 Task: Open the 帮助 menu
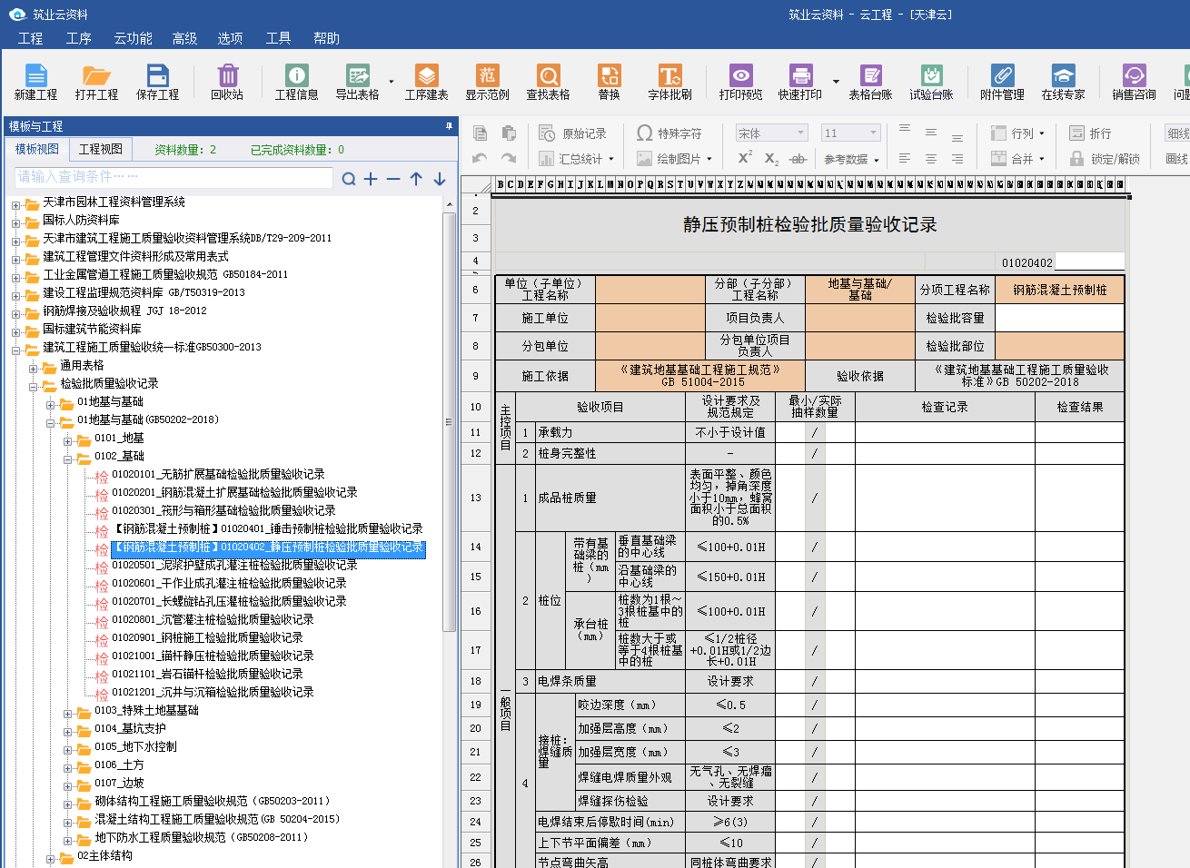[326, 38]
